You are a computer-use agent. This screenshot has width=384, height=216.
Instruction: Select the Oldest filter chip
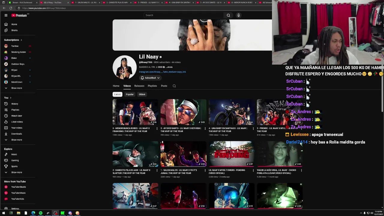[x=142, y=94]
